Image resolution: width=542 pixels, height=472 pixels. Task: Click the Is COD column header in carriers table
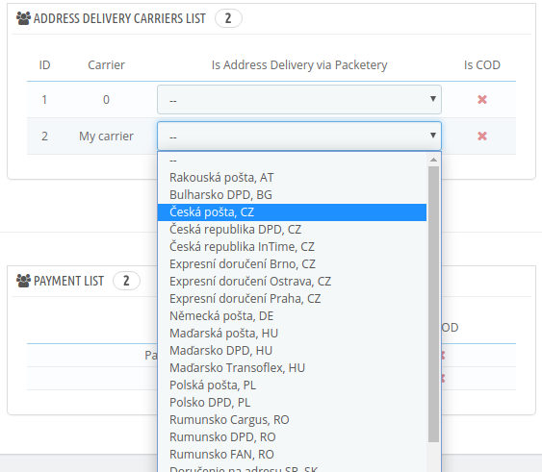(x=482, y=65)
